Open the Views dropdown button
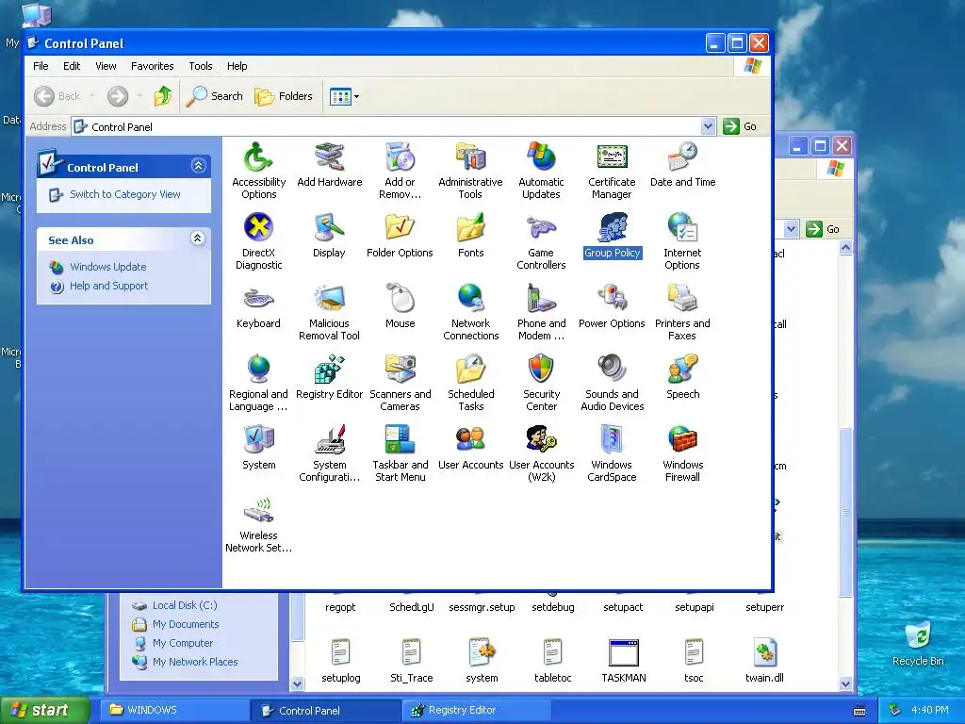The image size is (965, 724). click(x=344, y=96)
